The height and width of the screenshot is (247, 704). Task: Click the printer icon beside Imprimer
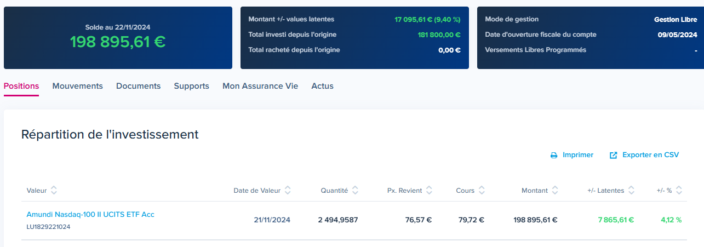[554, 156]
